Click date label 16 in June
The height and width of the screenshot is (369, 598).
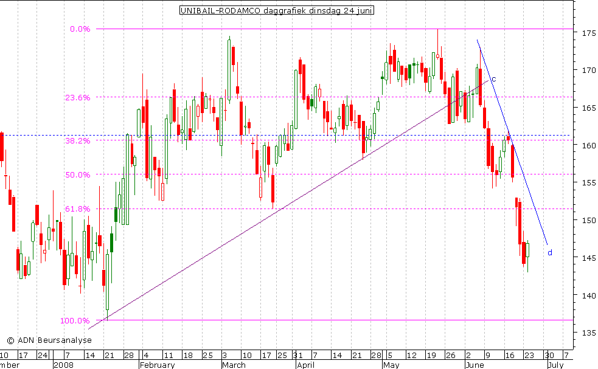coord(510,356)
